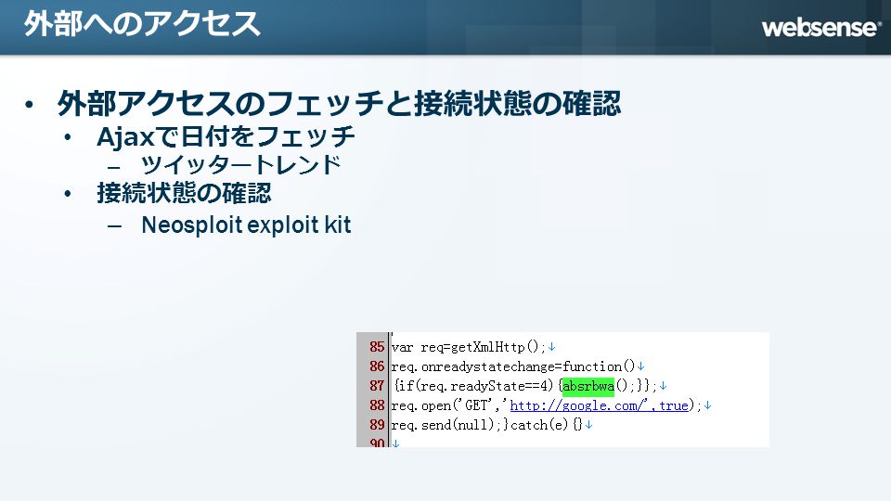Click the if(req.readyState==4) code on line 87
This screenshot has width=891, height=501.
[473, 386]
